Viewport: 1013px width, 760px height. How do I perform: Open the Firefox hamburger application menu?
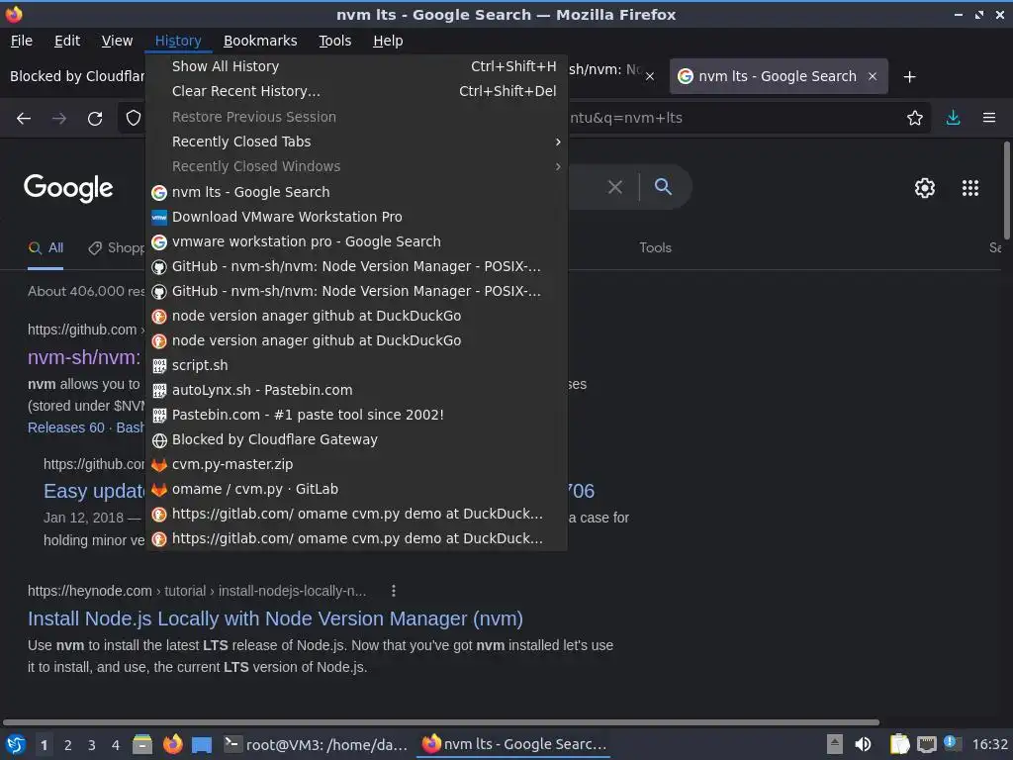point(989,119)
